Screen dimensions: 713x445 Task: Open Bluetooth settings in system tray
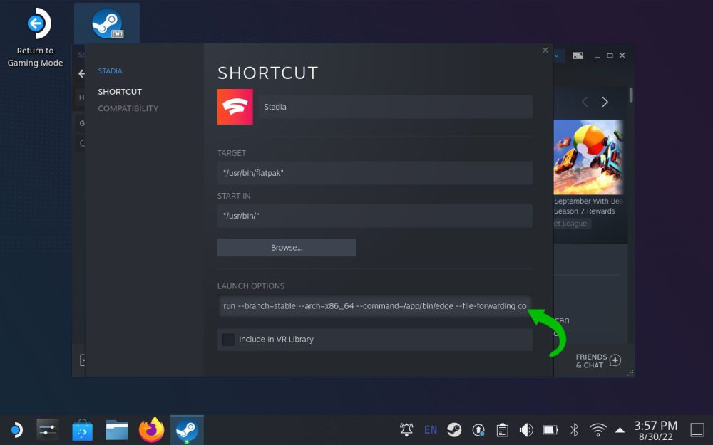tap(574, 429)
